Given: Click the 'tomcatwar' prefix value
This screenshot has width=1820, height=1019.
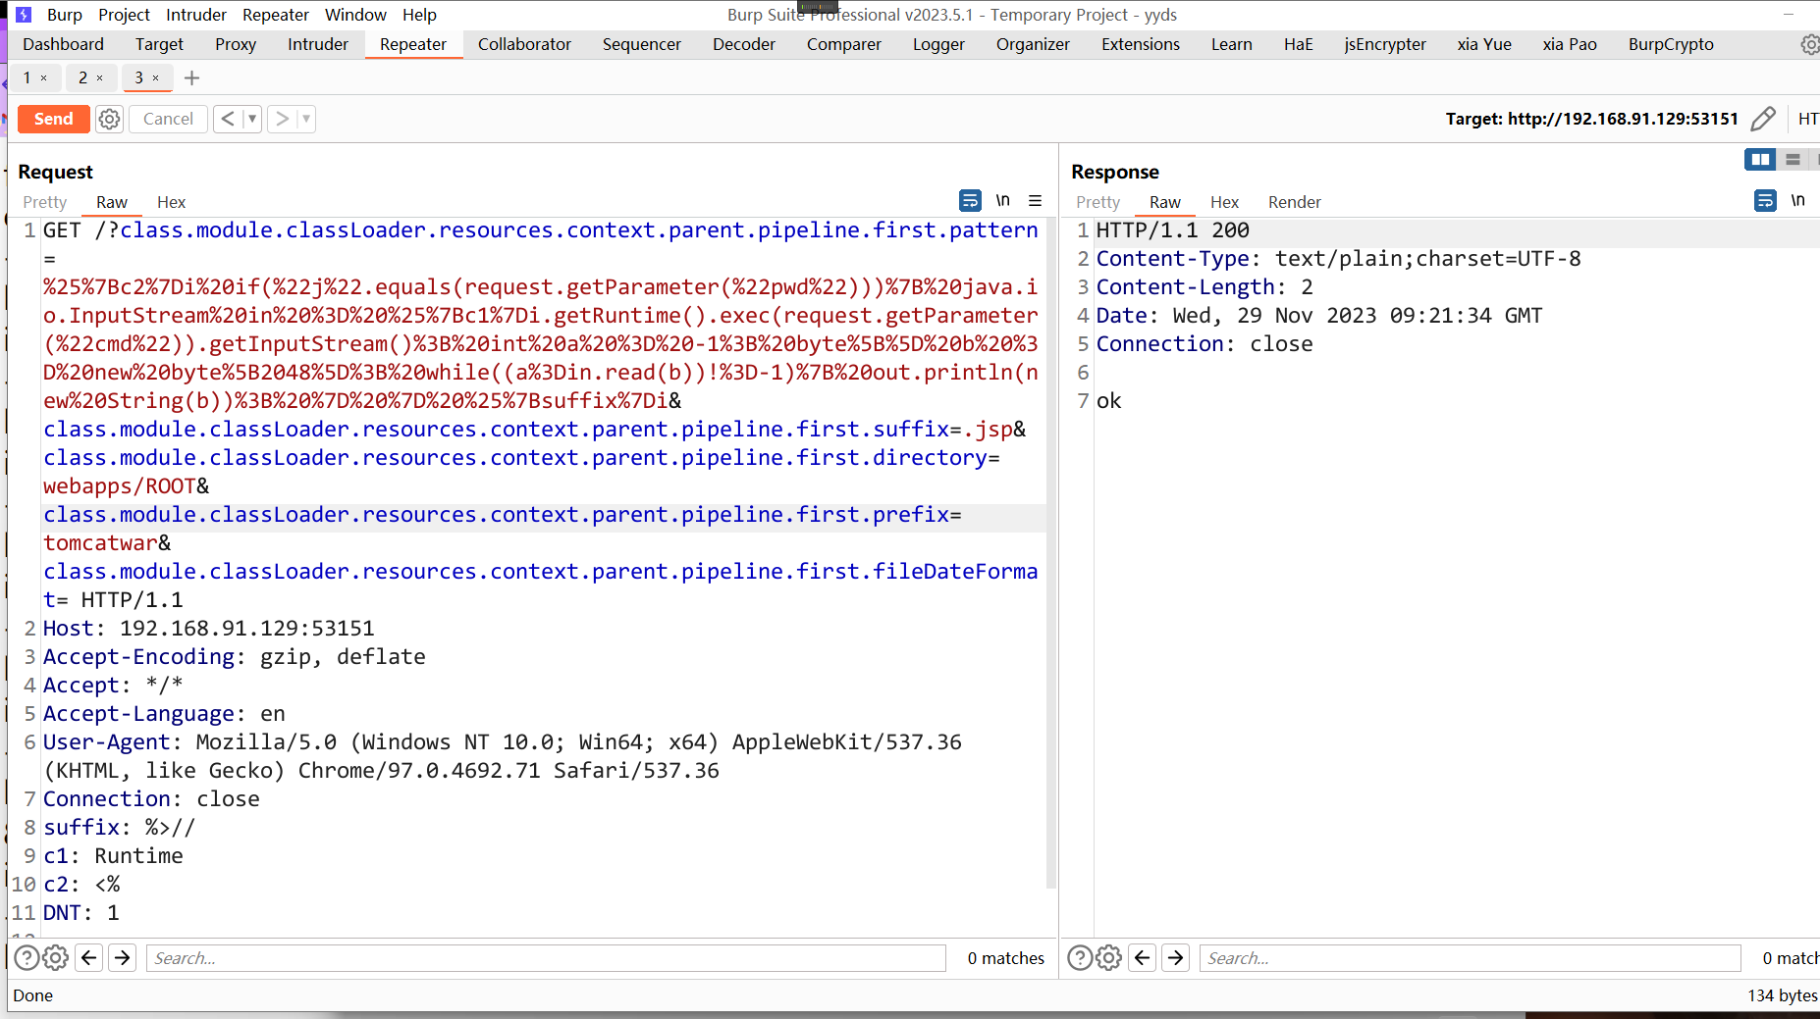Looking at the screenshot, I should pos(100,542).
